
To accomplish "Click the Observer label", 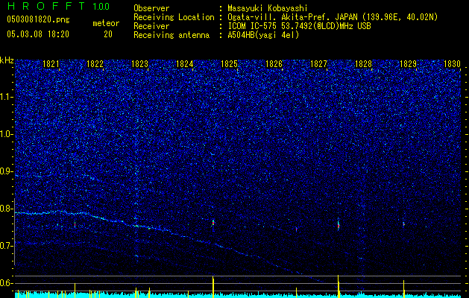I will point(151,8).
